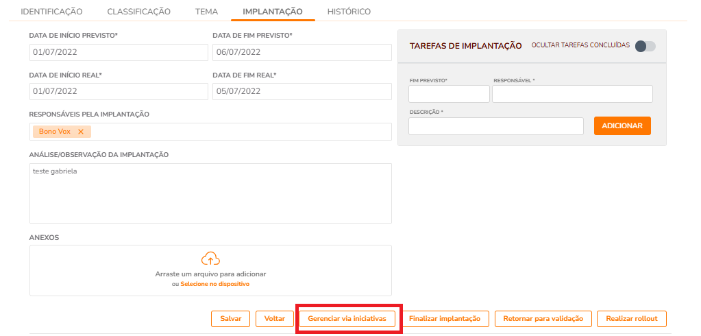The image size is (701, 336).
Task: Toggle Ocultar Tarefas Concluídas switch
Action: tap(645, 46)
